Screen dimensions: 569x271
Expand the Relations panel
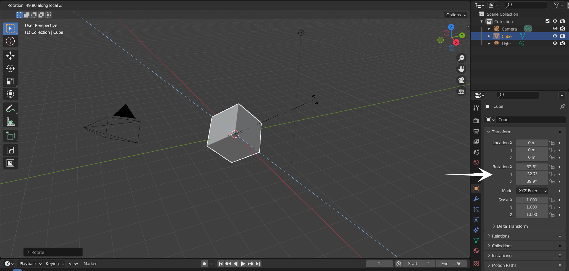(525, 236)
